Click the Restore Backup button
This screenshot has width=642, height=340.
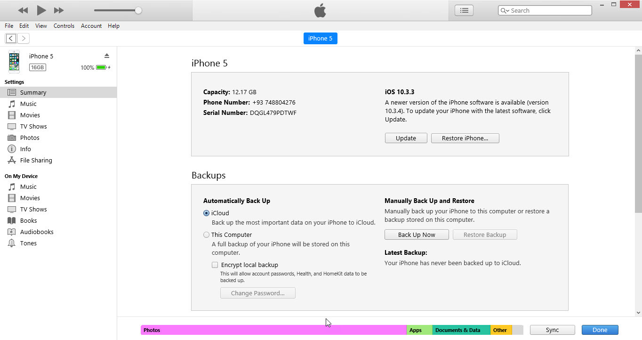pyautogui.click(x=485, y=235)
